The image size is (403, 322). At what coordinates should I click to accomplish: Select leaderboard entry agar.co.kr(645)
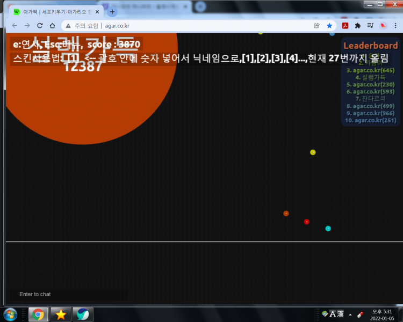(x=370, y=70)
